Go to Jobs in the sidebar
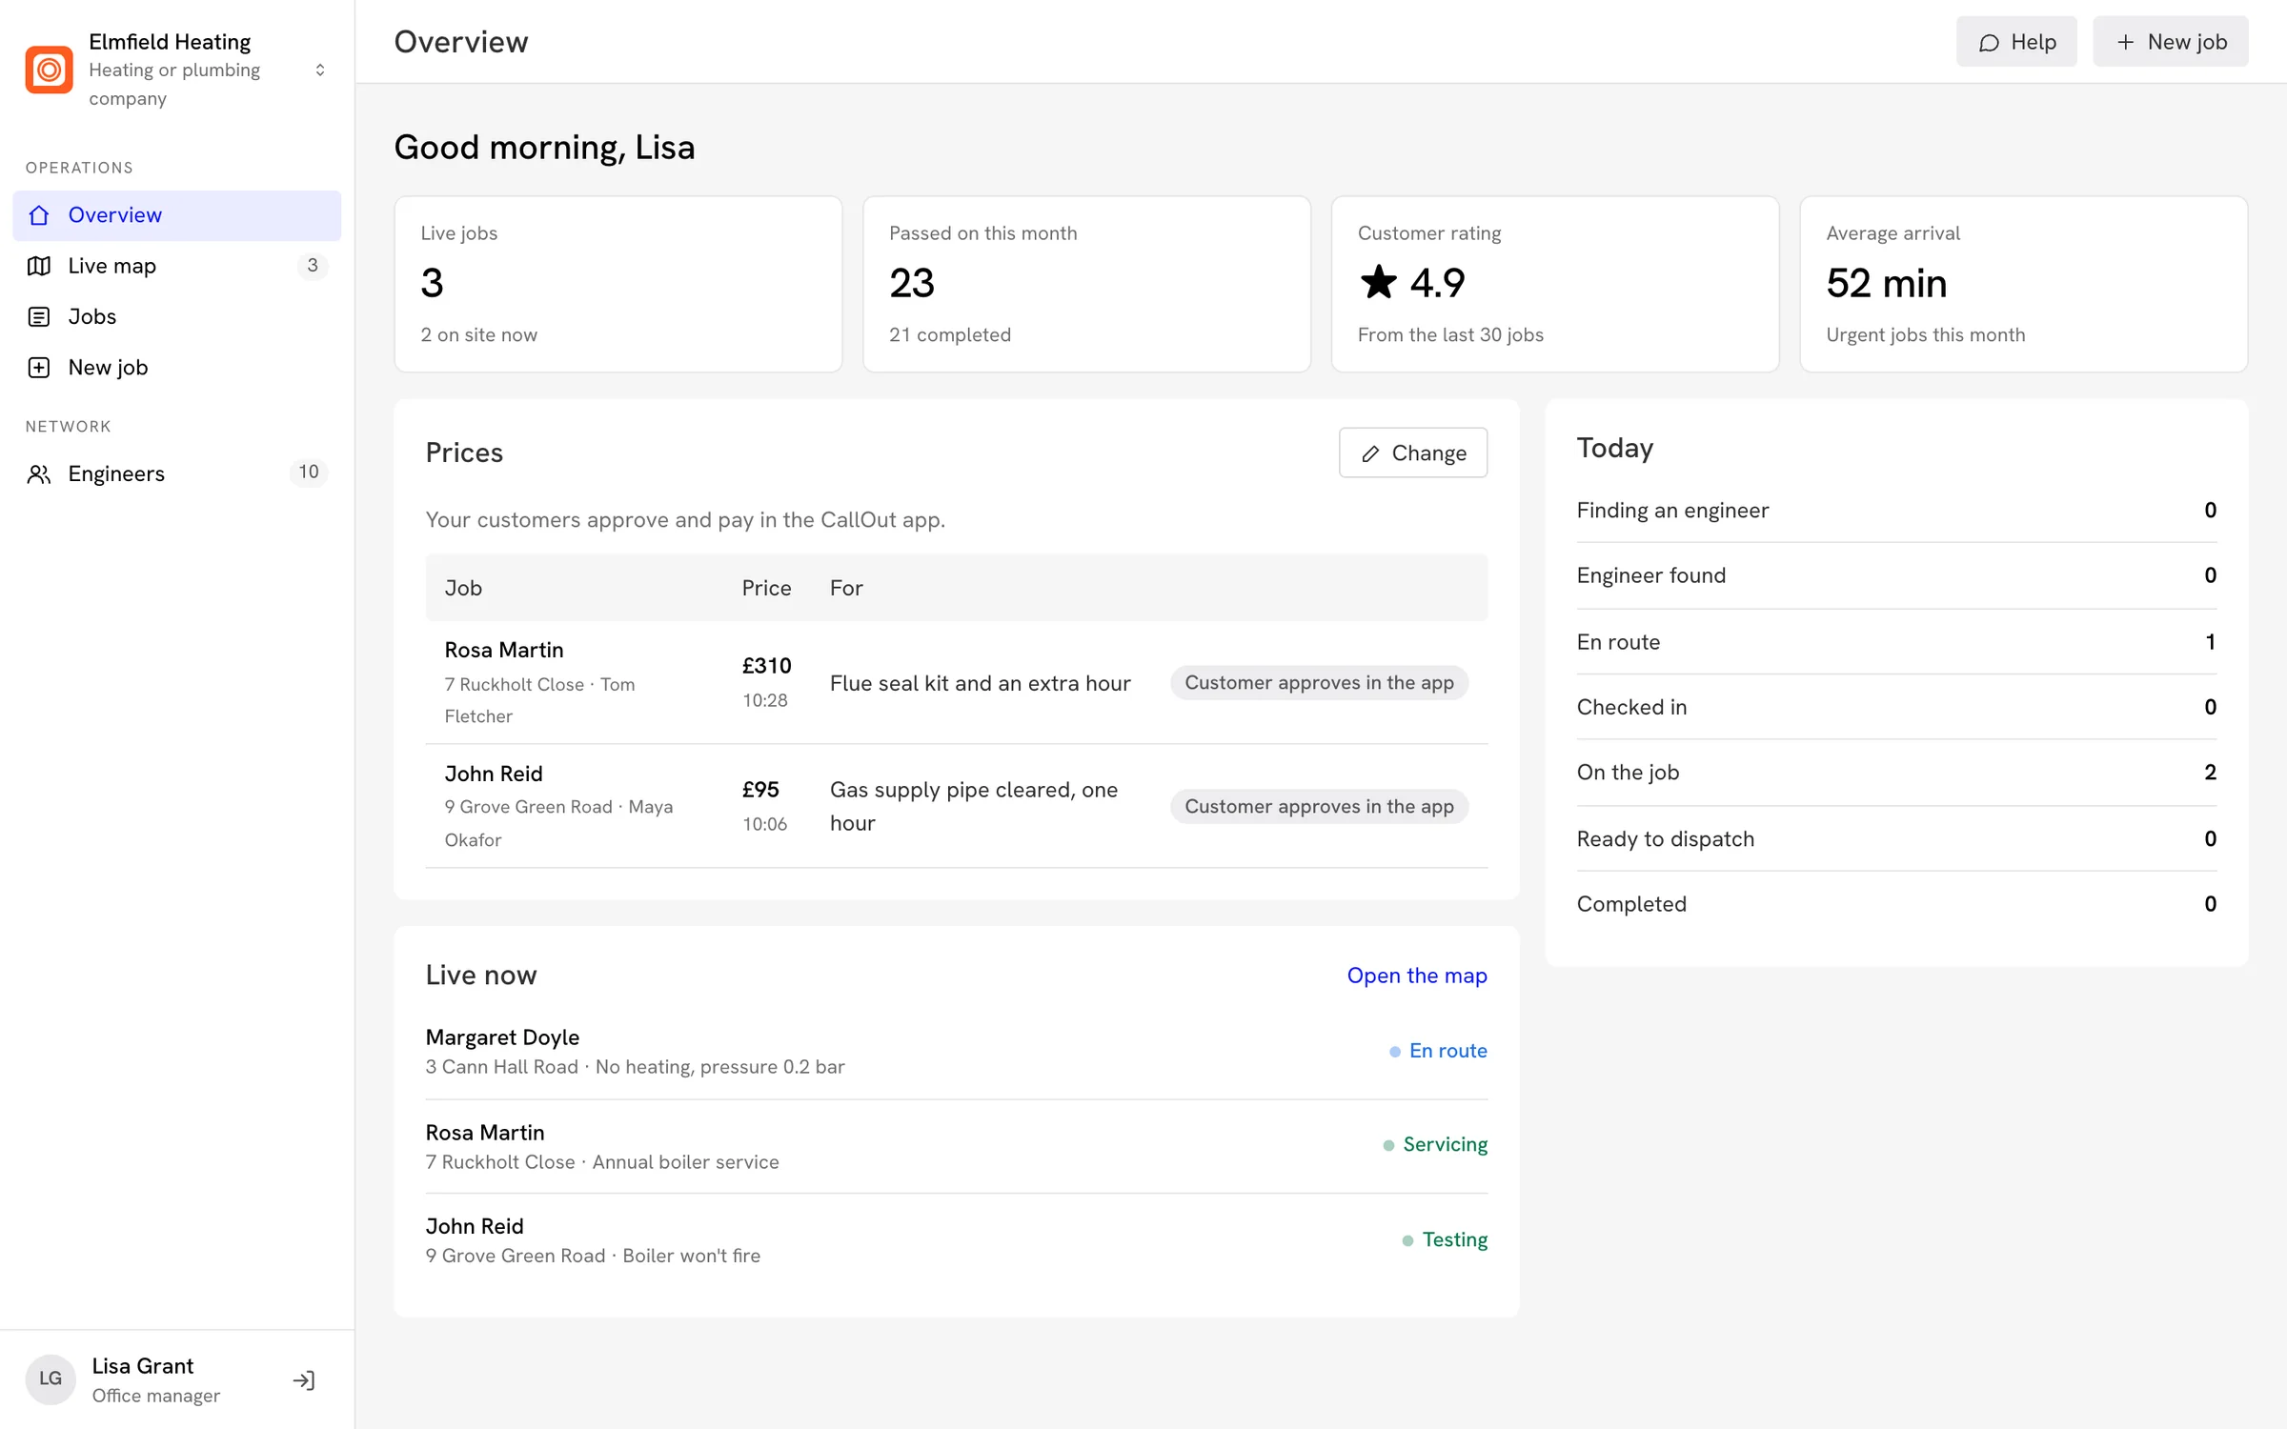This screenshot has height=1429, width=2287. point(177,317)
